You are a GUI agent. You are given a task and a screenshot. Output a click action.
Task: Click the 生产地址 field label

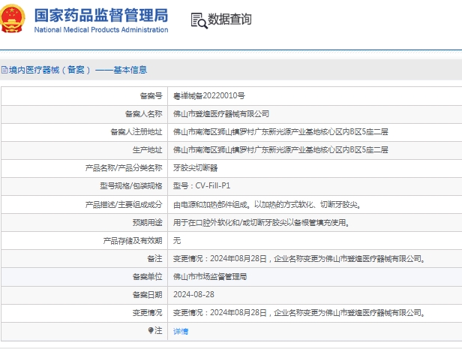(147, 150)
